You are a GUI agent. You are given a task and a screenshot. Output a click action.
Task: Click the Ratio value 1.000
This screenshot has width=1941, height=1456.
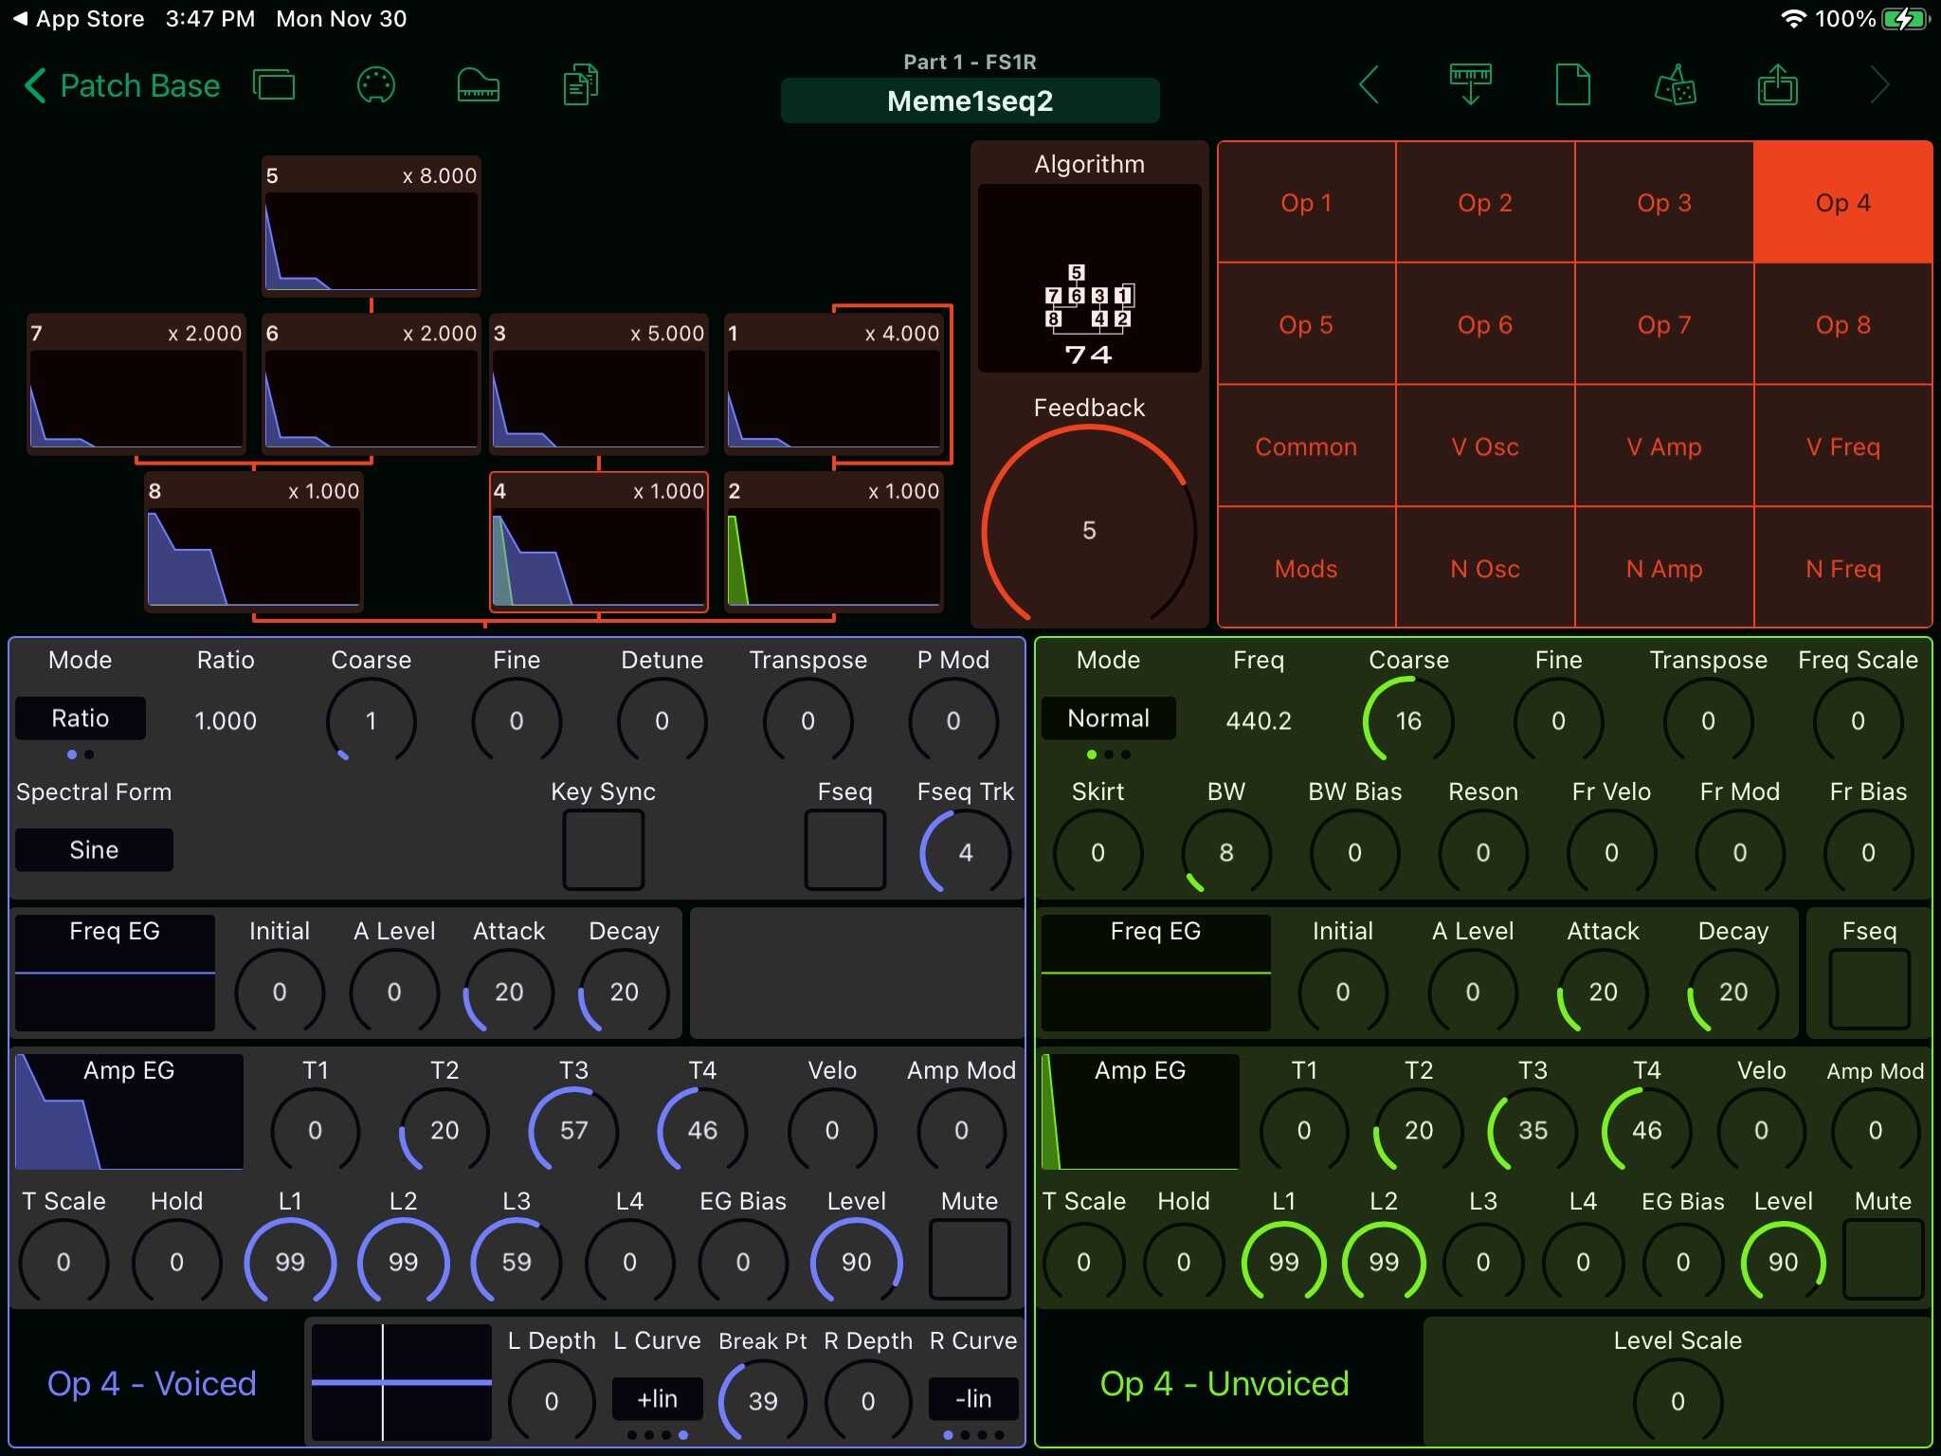pos(226,721)
